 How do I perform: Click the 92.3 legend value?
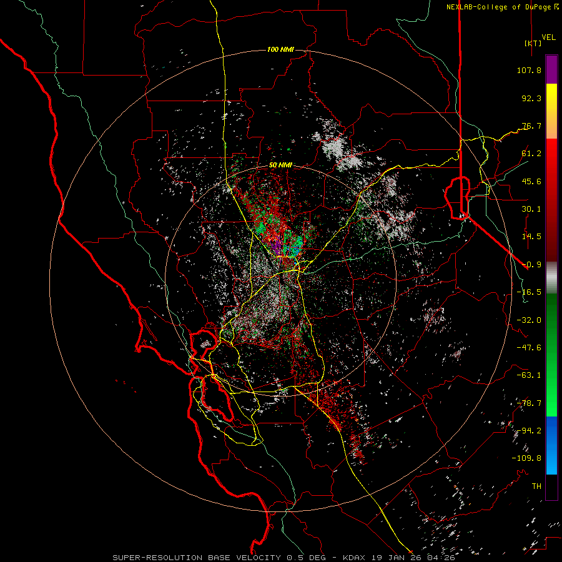pos(531,98)
